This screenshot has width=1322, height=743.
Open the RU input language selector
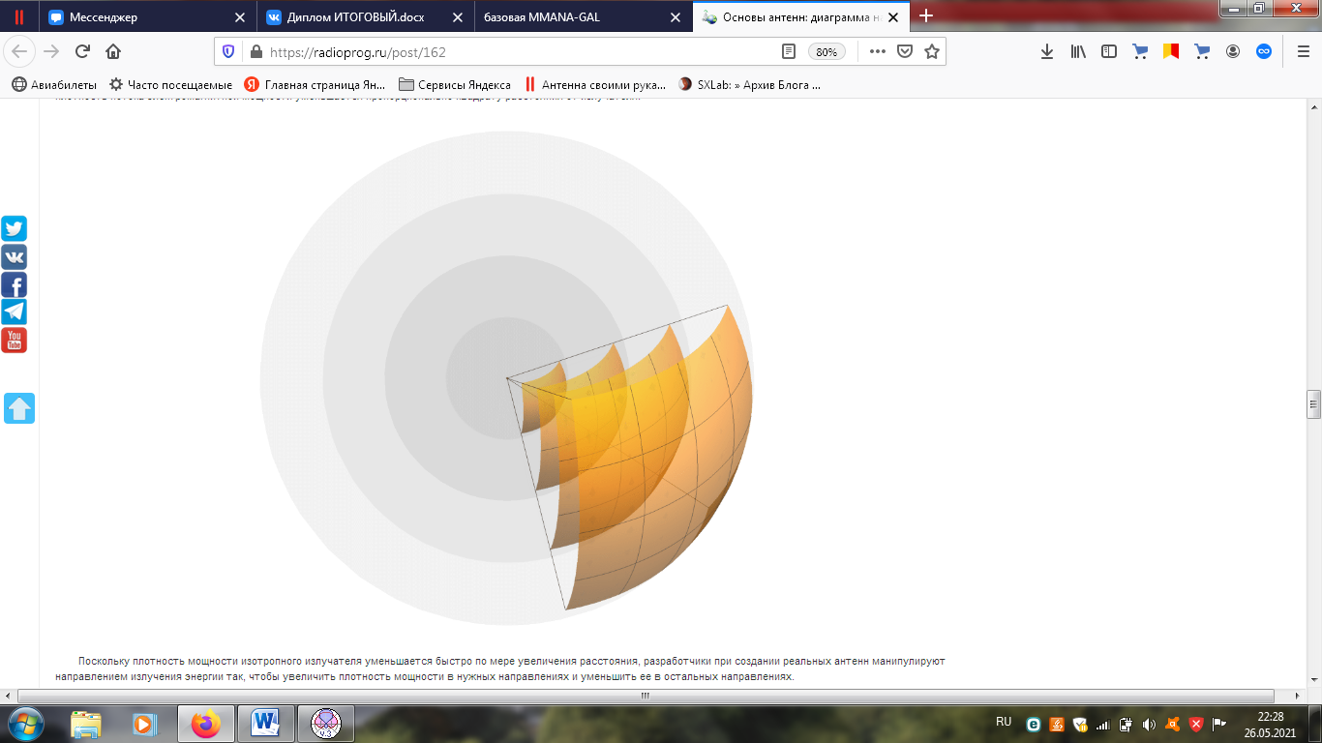tap(1004, 722)
